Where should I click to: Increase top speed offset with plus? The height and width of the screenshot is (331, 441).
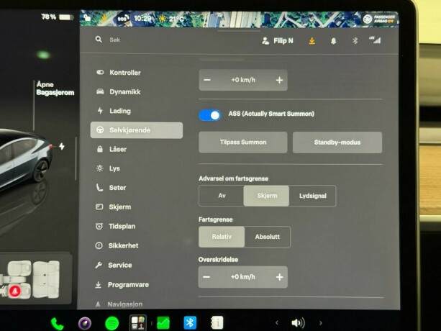(x=279, y=80)
